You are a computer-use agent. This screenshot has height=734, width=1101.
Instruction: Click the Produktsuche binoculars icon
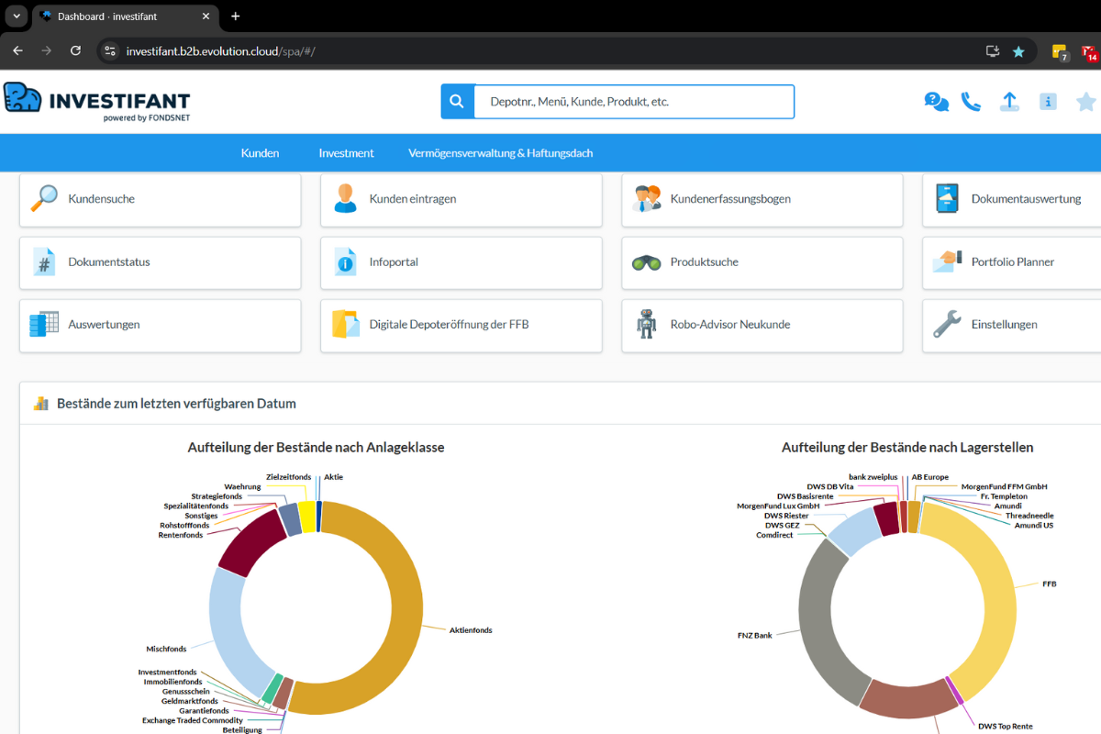[647, 263]
